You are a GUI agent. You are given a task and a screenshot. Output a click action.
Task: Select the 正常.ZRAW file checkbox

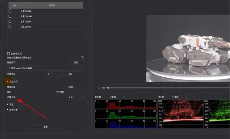[x=10, y=21]
